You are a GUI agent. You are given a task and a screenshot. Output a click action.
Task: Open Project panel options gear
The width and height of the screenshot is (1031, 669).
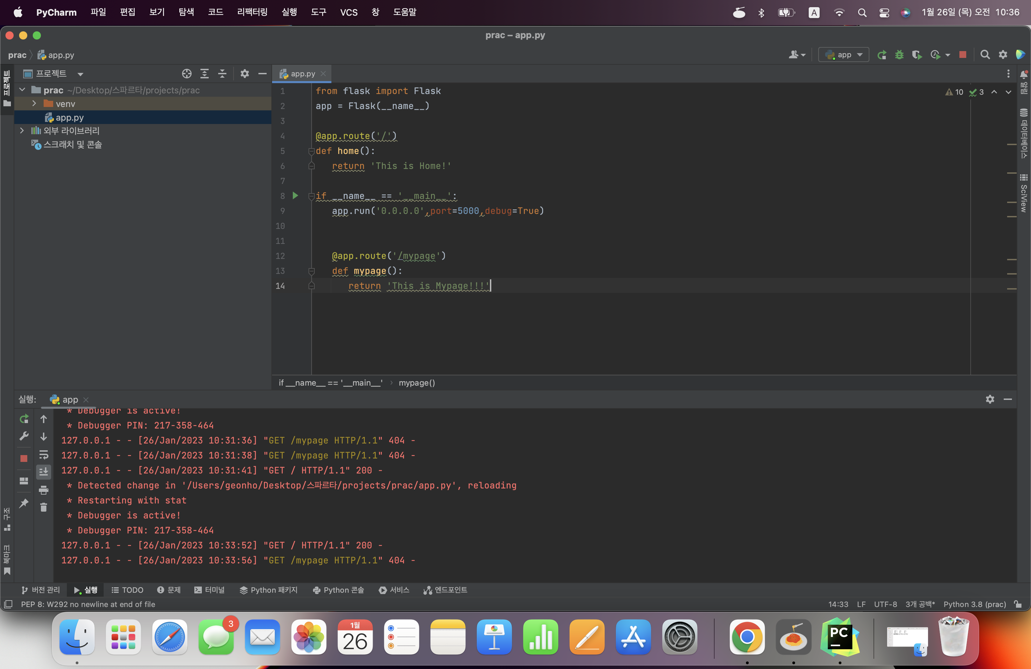tap(244, 74)
